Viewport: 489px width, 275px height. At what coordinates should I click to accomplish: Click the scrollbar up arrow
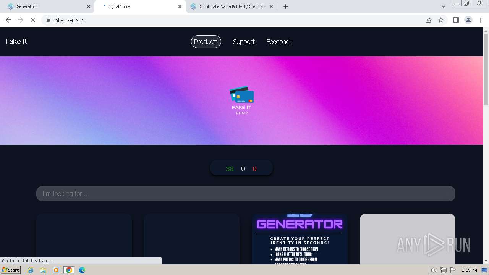point(486,30)
